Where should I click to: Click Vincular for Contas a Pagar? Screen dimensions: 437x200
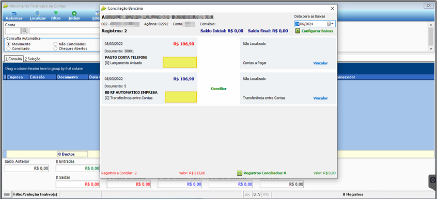pos(320,63)
